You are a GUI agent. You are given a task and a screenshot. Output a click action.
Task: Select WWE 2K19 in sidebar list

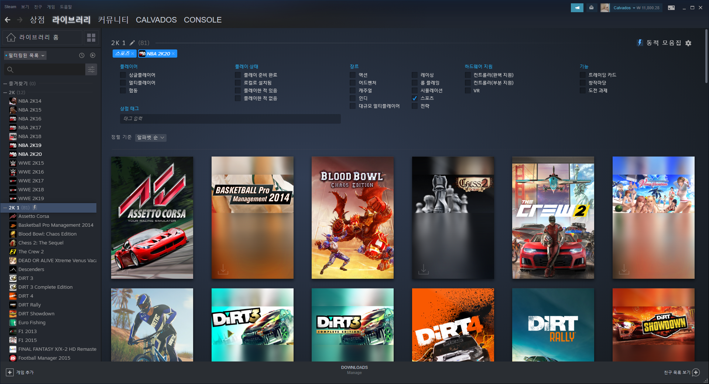click(31, 199)
